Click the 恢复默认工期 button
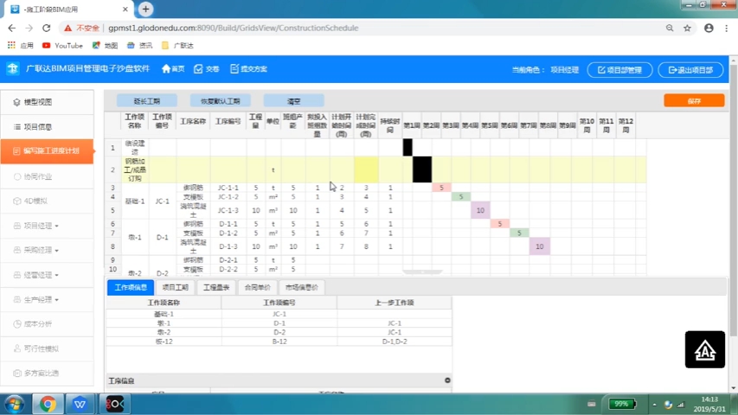Screen dimensions: 738x415 pos(221,100)
